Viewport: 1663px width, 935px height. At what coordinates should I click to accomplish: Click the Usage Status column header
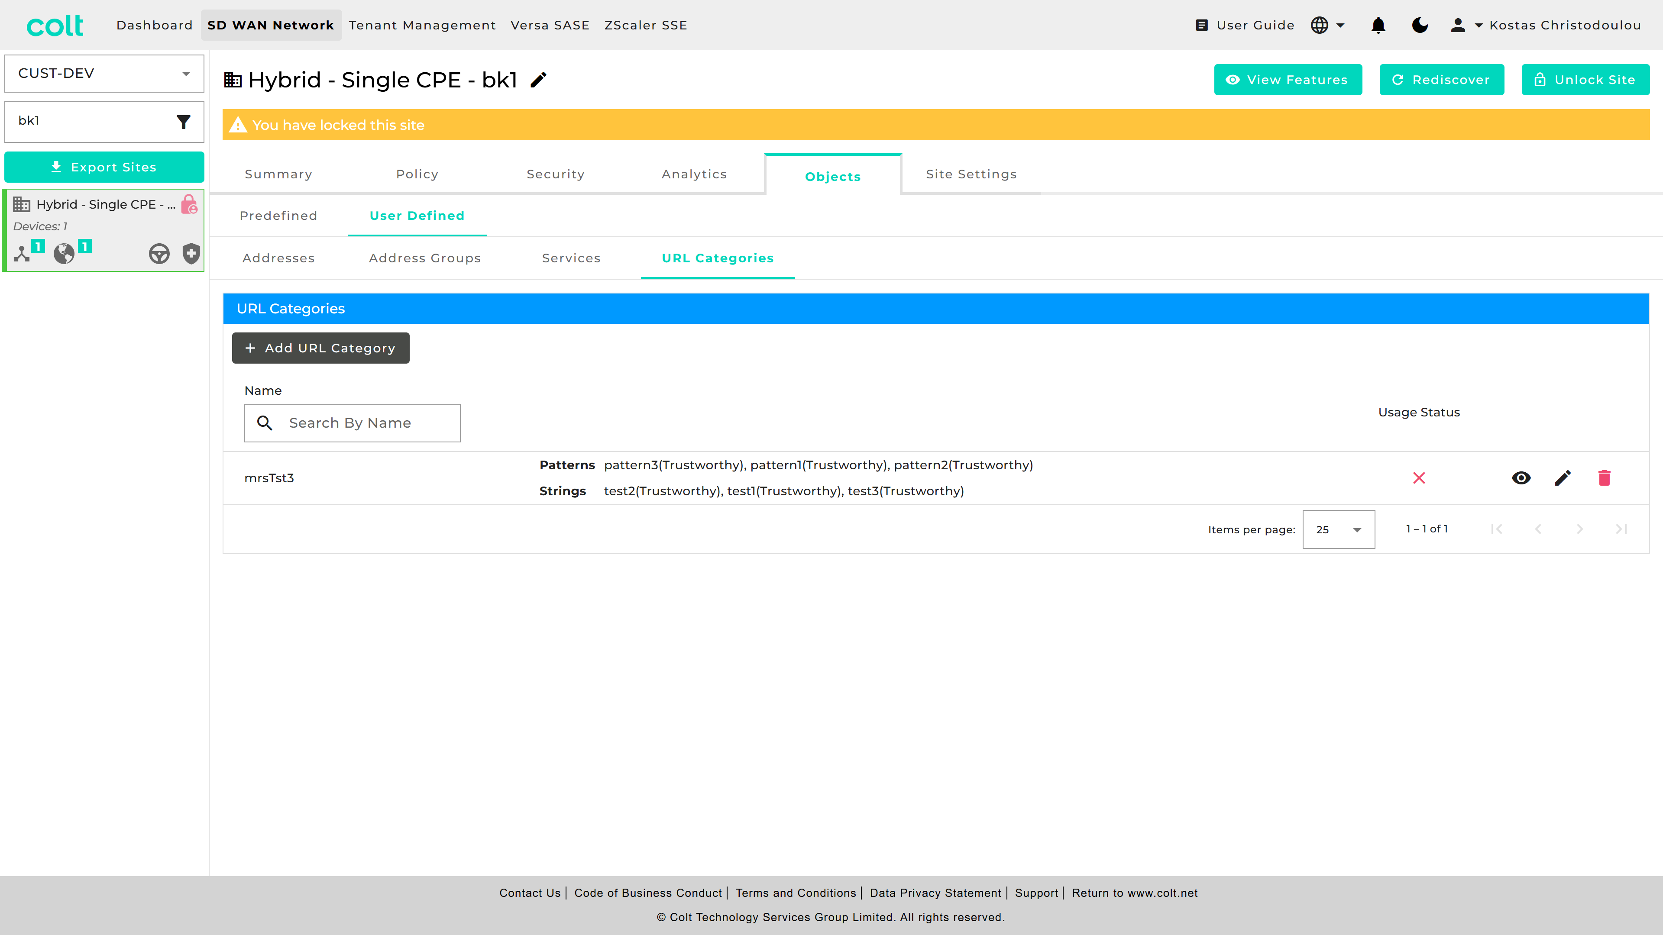(1419, 413)
